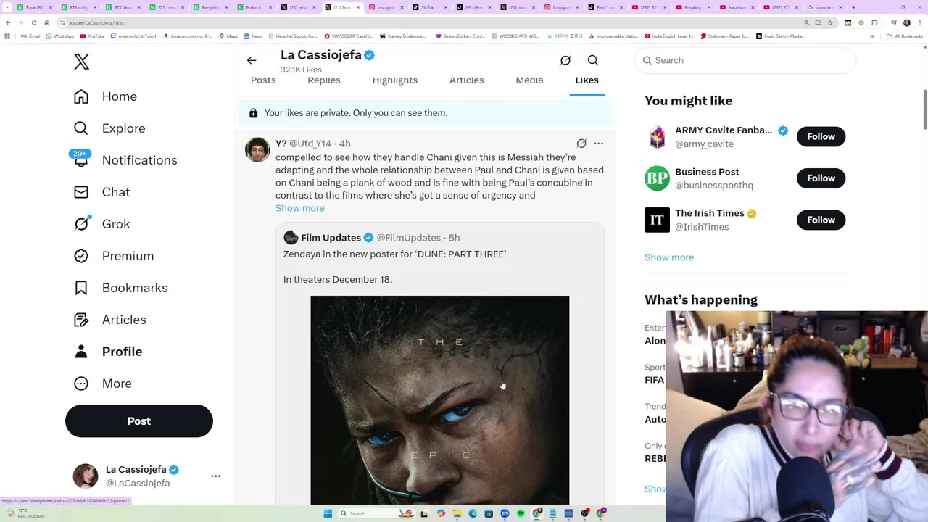The image size is (928, 522).
Task: Click Show more under You might like
Action: 669,257
